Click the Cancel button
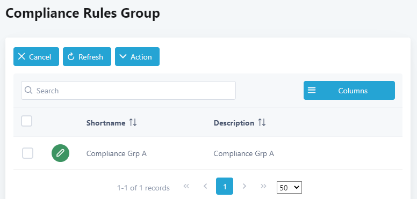The height and width of the screenshot is (199, 417). 36,56
